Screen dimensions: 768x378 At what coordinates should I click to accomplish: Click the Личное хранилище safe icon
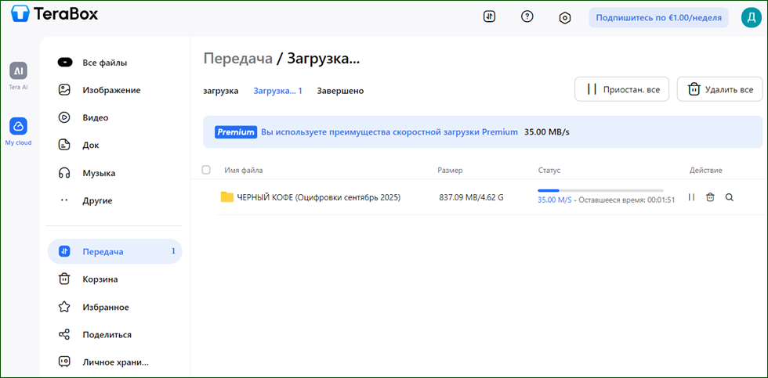pos(64,362)
